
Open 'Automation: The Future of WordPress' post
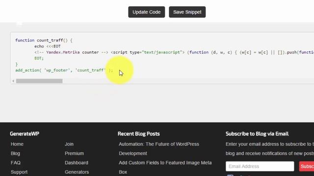[x=159, y=149]
